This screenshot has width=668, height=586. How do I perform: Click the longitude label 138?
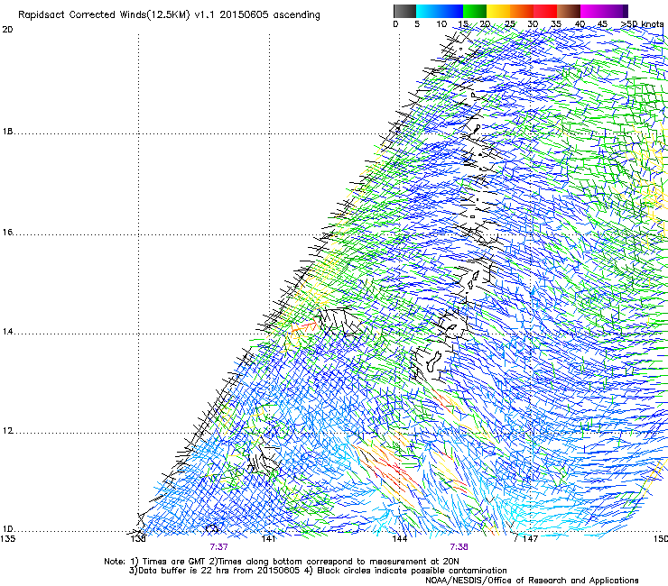coord(138,539)
